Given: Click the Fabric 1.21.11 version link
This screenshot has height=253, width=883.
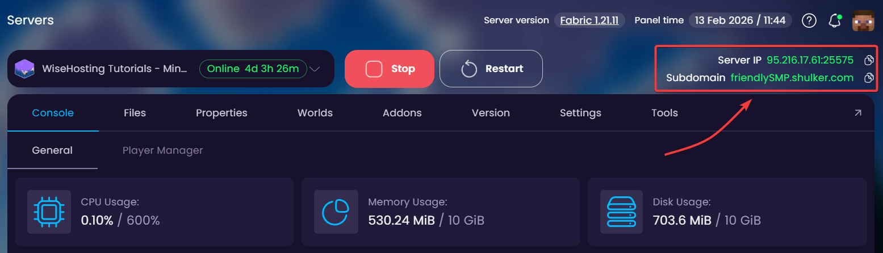Looking at the screenshot, I should point(589,20).
